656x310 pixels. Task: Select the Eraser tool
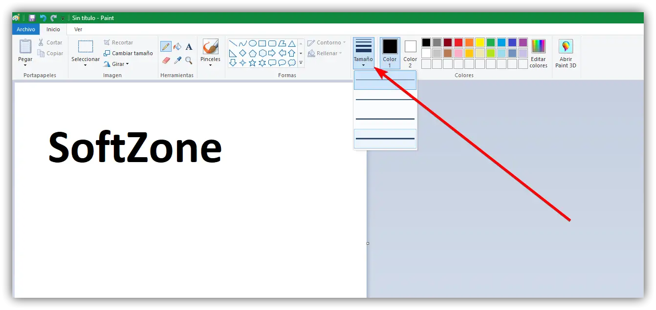point(166,60)
